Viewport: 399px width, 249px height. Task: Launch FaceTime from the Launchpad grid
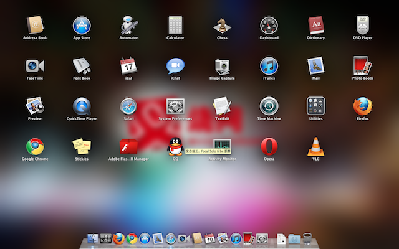(x=35, y=66)
